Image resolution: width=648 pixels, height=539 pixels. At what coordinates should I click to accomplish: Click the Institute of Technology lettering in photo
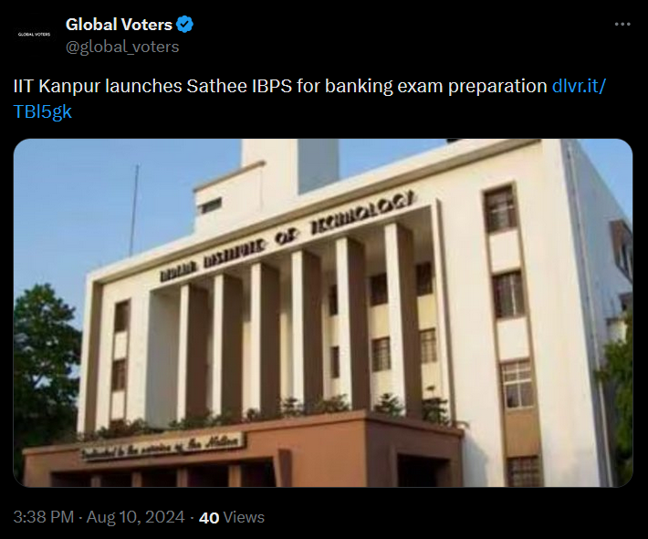287,237
